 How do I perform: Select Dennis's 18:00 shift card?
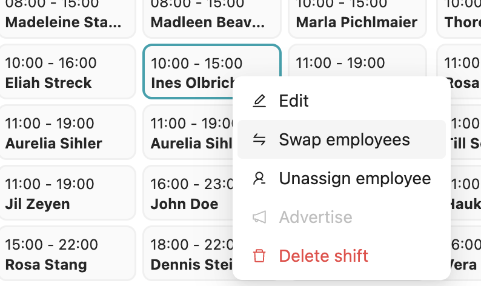[188, 254]
